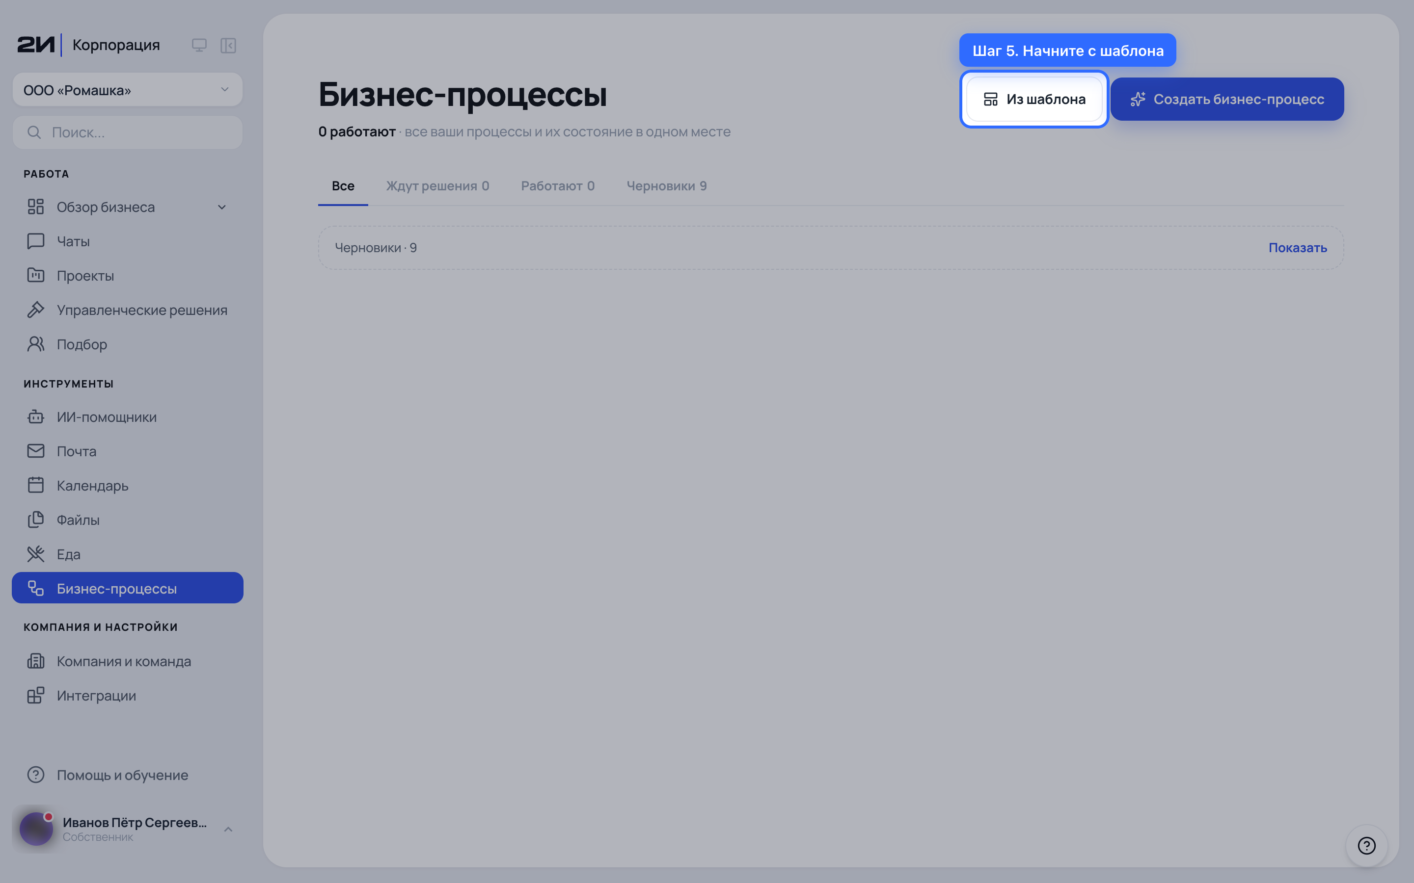Click the floating help question mark button

coord(1366,845)
